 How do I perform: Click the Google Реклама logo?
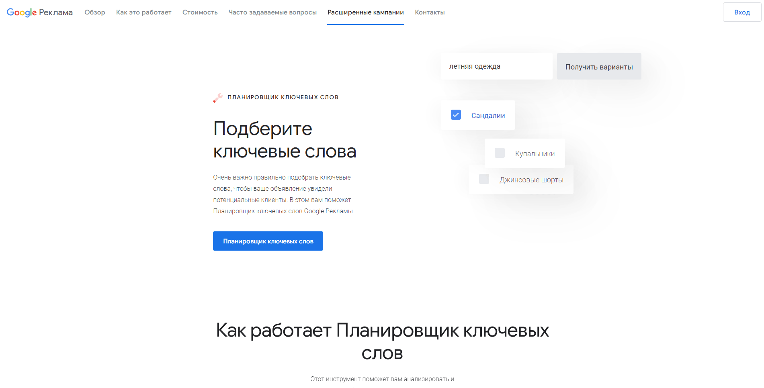pyautogui.click(x=39, y=12)
